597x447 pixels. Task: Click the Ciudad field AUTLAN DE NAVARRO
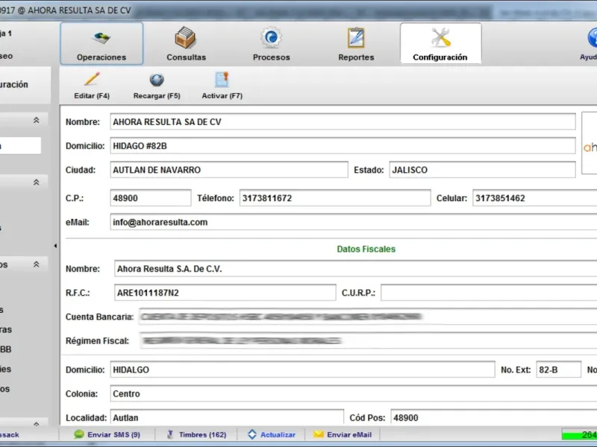pyautogui.click(x=229, y=170)
